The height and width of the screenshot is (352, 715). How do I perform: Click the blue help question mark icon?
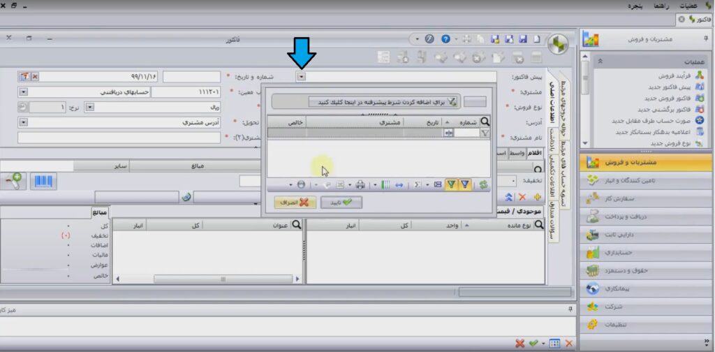click(445, 39)
